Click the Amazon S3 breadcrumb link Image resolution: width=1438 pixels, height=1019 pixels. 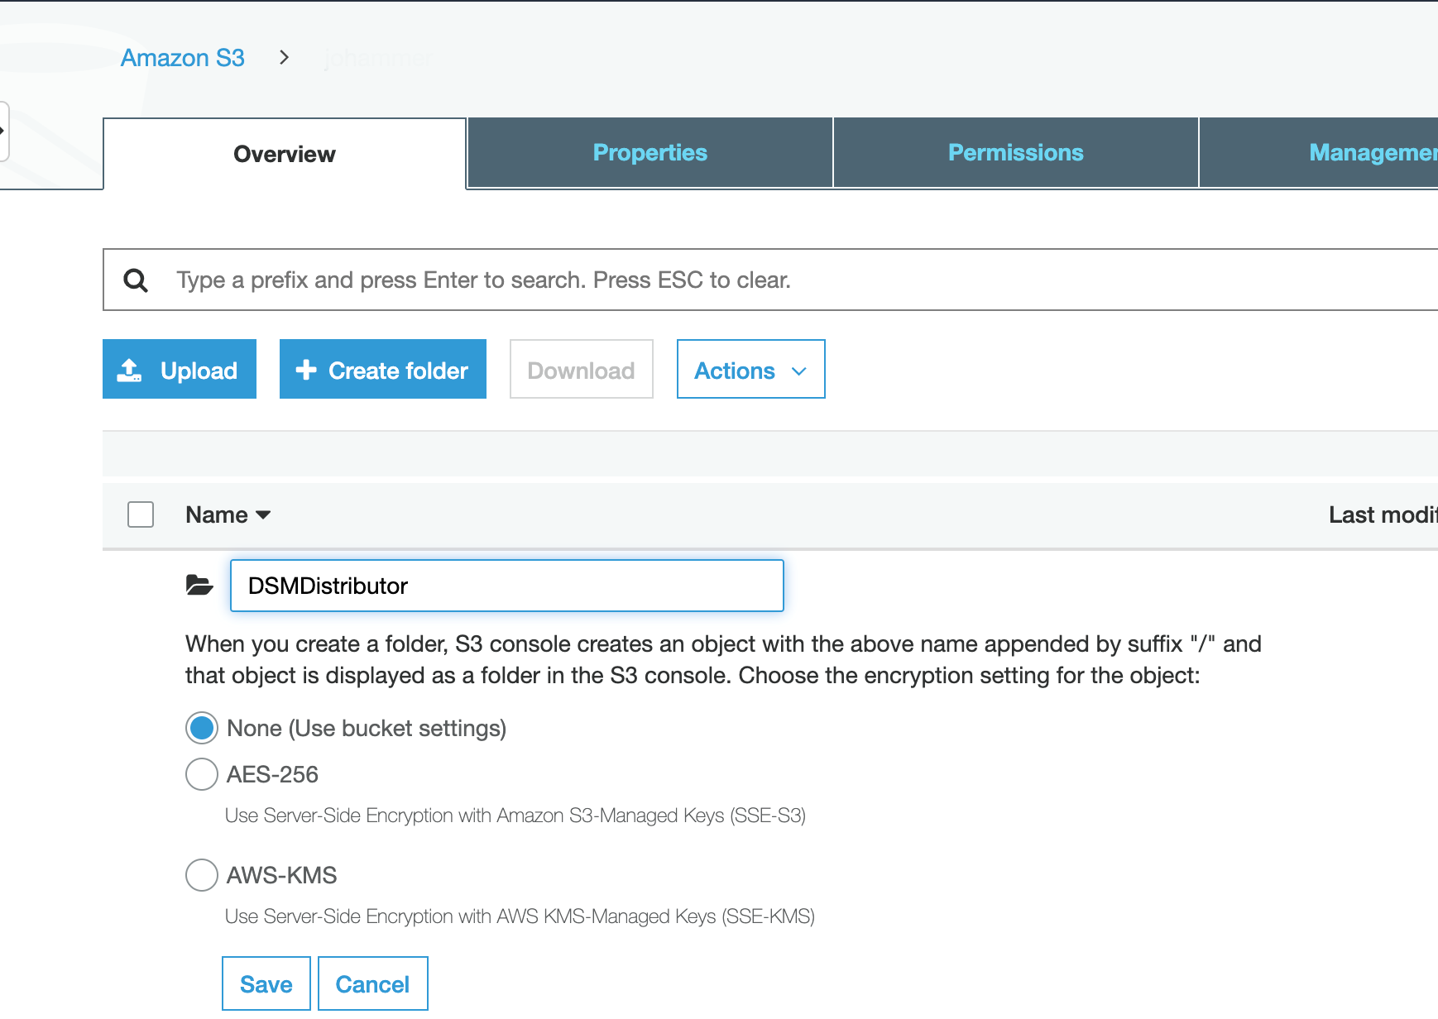click(182, 58)
